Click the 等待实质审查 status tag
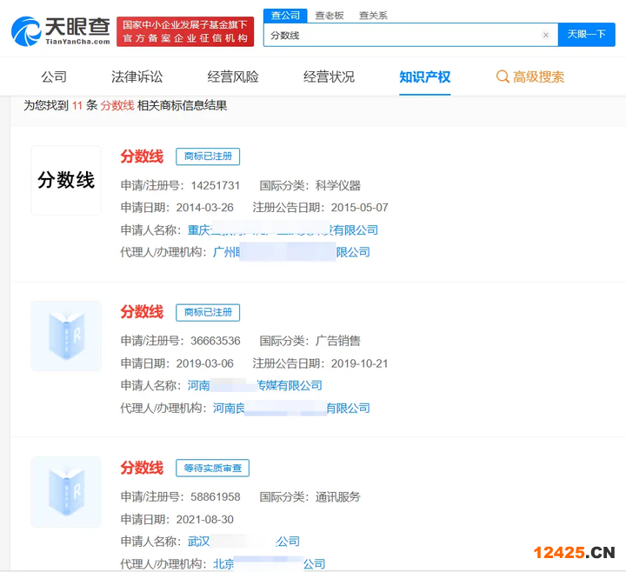Viewport: 626px width, 572px height. 212,469
